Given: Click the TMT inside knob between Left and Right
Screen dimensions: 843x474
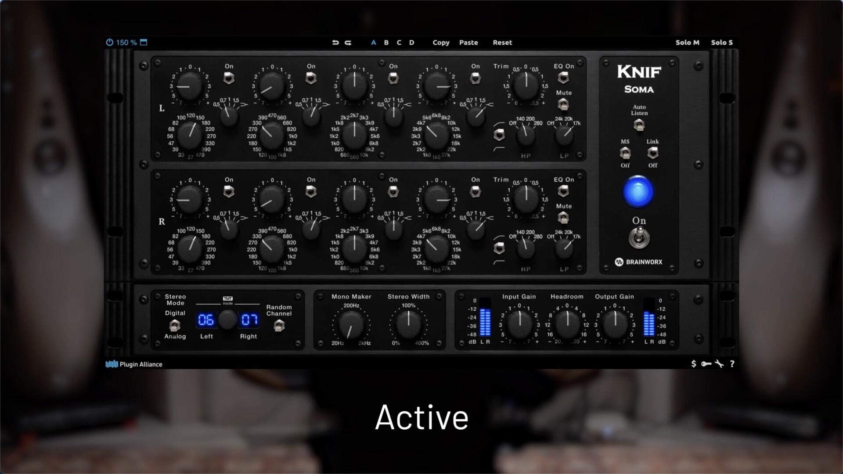Looking at the screenshot, I should coord(227,320).
